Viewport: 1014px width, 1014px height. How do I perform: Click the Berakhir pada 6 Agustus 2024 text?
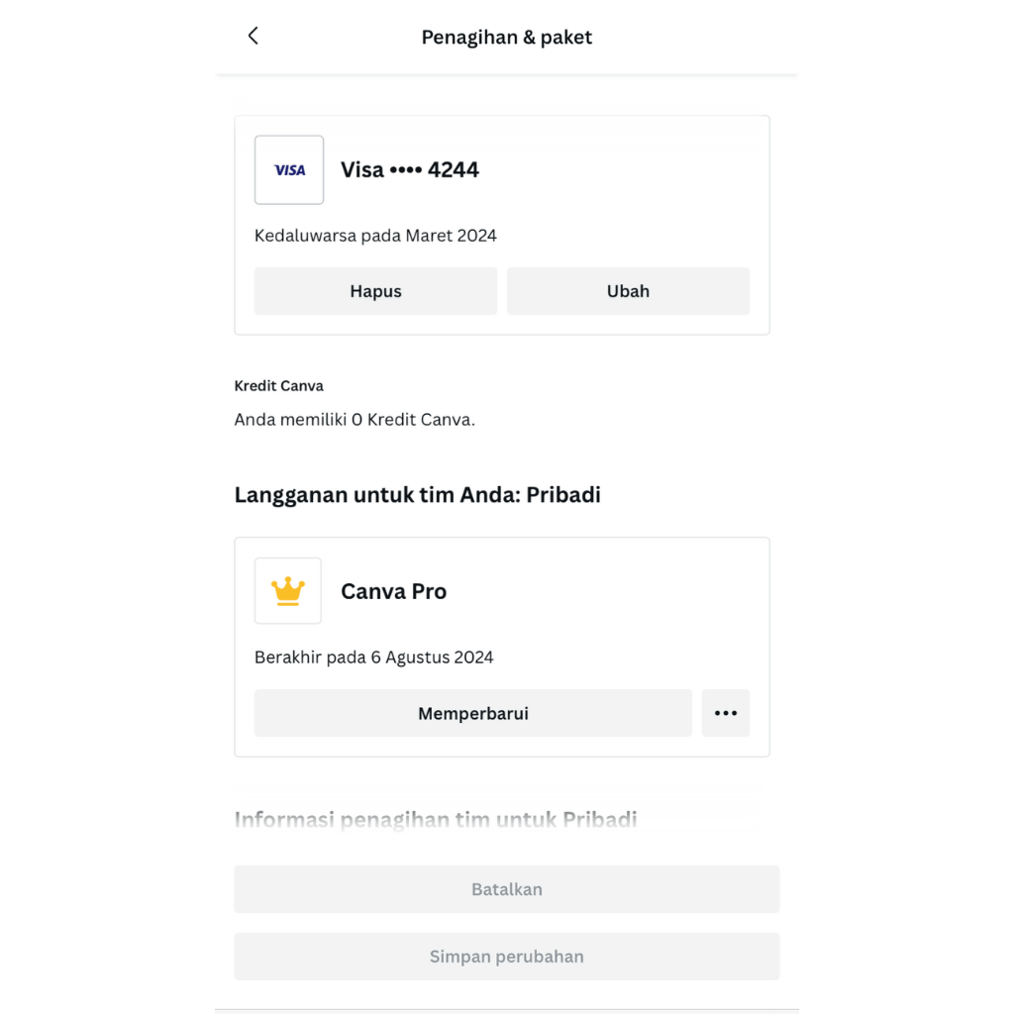click(x=373, y=658)
